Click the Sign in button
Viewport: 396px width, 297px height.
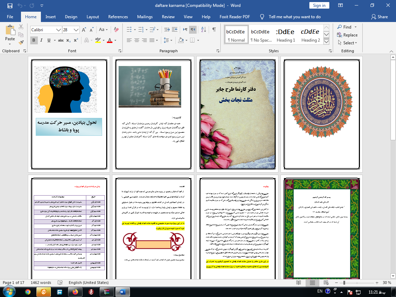point(319,5)
